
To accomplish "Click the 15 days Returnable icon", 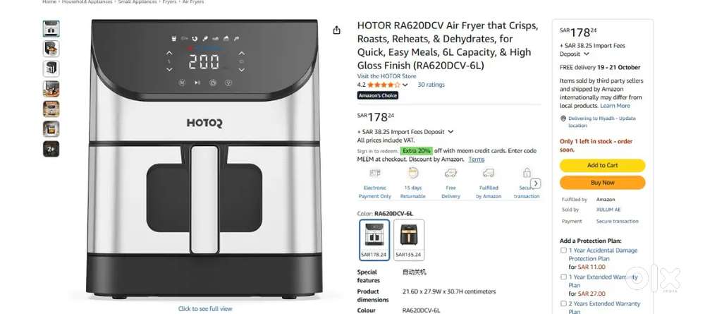I will click(412, 173).
